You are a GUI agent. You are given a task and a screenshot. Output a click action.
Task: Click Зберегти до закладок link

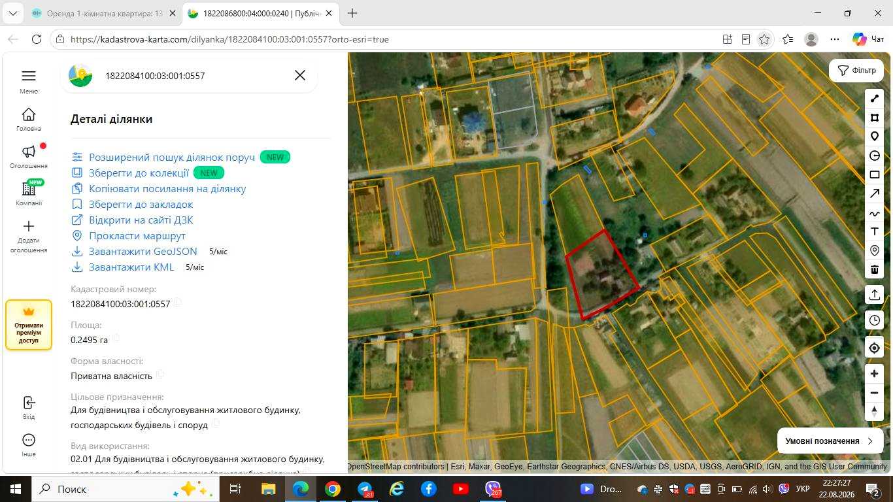pos(141,205)
